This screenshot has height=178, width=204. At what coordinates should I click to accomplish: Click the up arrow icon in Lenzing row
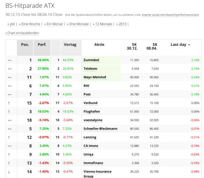[x=9, y=137]
